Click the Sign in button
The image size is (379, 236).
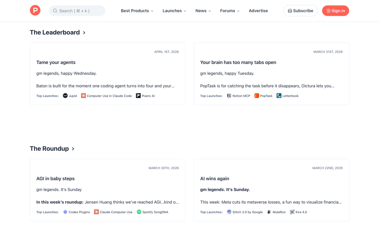[336, 11]
